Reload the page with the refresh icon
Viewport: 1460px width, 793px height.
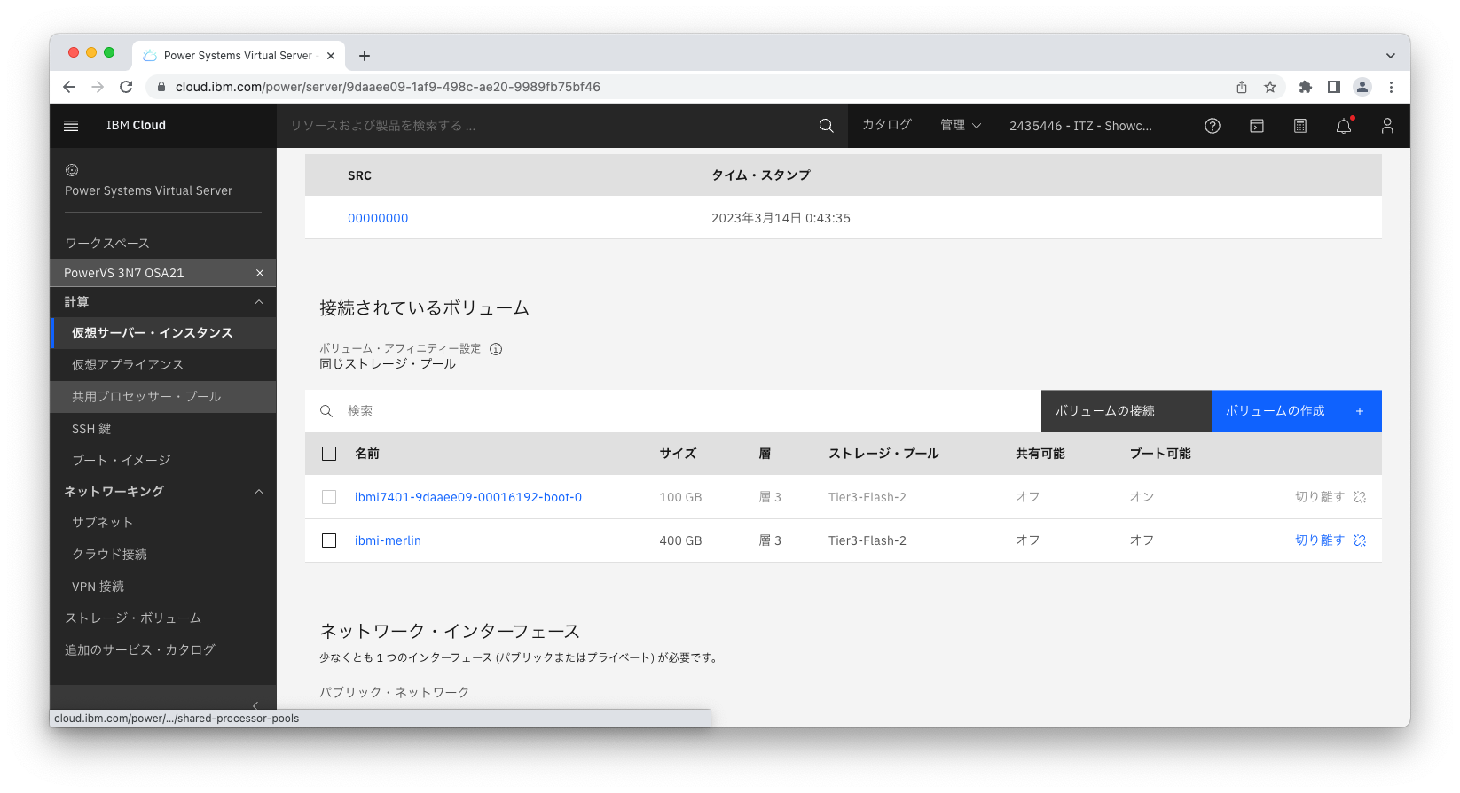pyautogui.click(x=126, y=87)
